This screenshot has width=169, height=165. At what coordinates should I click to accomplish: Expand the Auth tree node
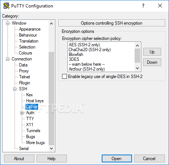pyautogui.click(x=22, y=113)
